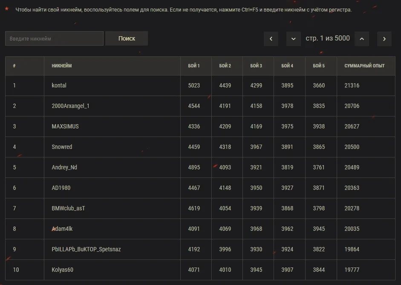
Task: Click the page indicator text стр. 1 из 5000
Action: pyautogui.click(x=328, y=38)
